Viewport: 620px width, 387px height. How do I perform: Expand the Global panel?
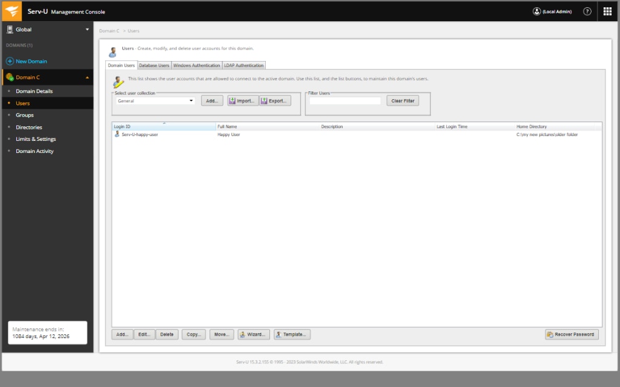click(87, 29)
